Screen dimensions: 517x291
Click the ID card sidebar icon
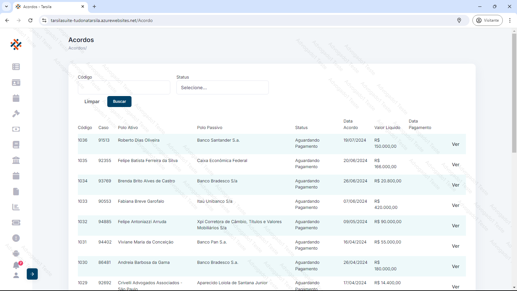pos(16,82)
